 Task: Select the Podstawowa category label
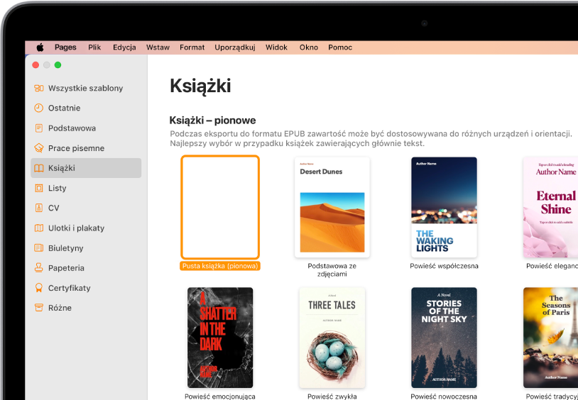72,128
